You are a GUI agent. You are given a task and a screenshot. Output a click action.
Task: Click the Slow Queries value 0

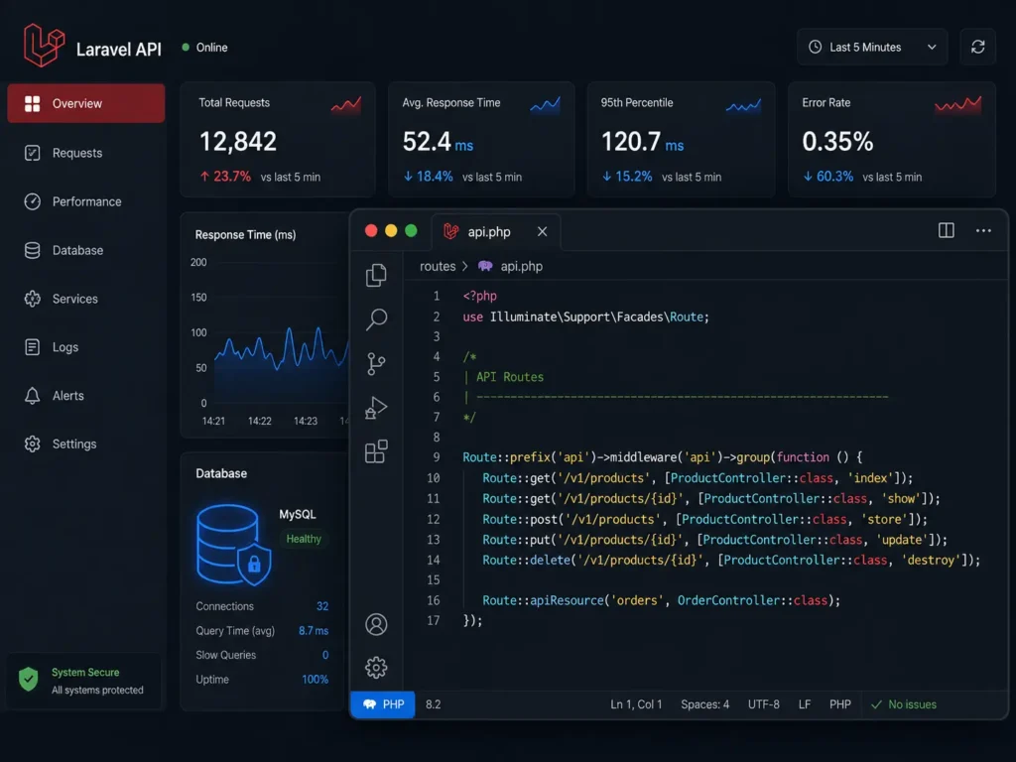tap(325, 655)
